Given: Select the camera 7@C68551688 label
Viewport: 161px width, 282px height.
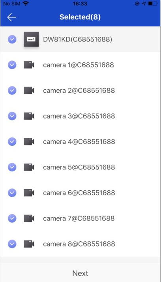Looking at the screenshot, I should point(79,218).
